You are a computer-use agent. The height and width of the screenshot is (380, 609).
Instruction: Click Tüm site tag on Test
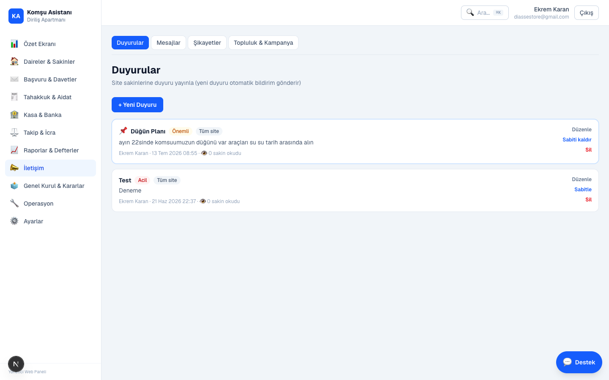(167, 180)
